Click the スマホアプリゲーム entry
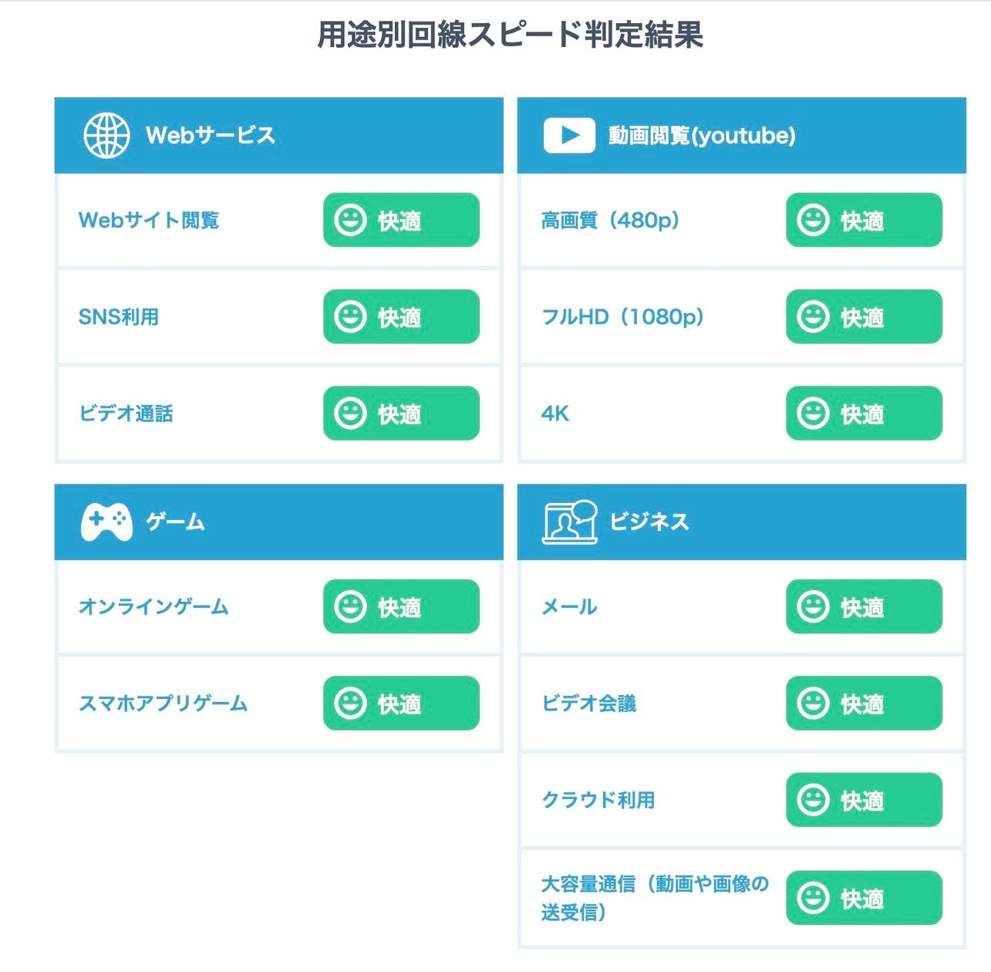The image size is (991, 972). [x=165, y=703]
